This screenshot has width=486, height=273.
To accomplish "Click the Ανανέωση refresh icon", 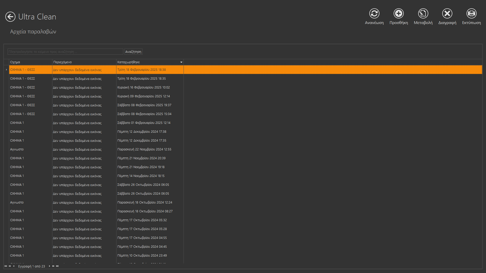I will pyautogui.click(x=374, y=14).
